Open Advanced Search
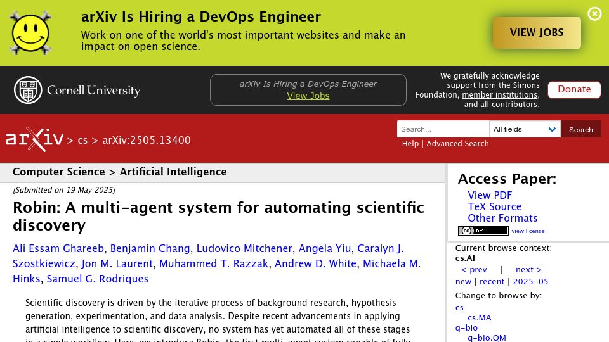This screenshot has height=342, width=609. click(457, 144)
